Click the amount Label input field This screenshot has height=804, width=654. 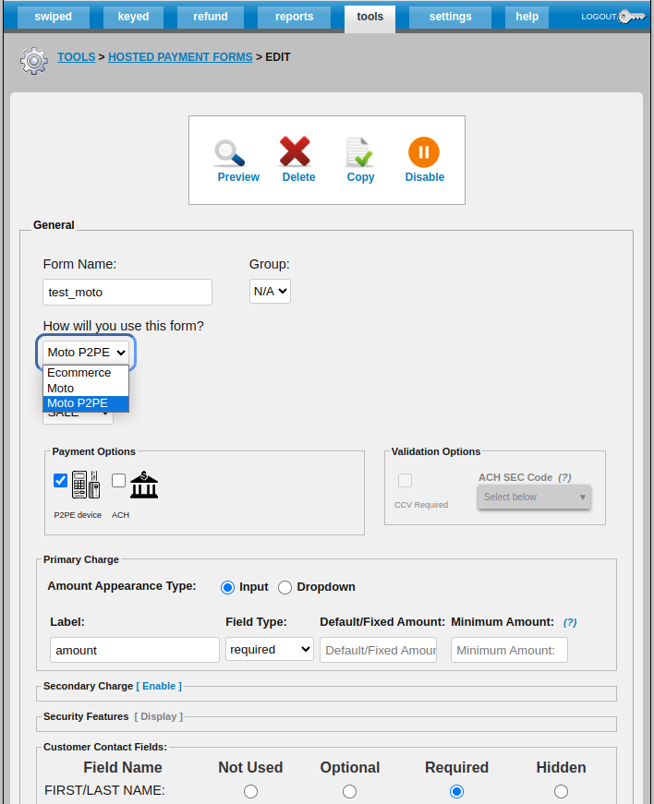coord(134,650)
